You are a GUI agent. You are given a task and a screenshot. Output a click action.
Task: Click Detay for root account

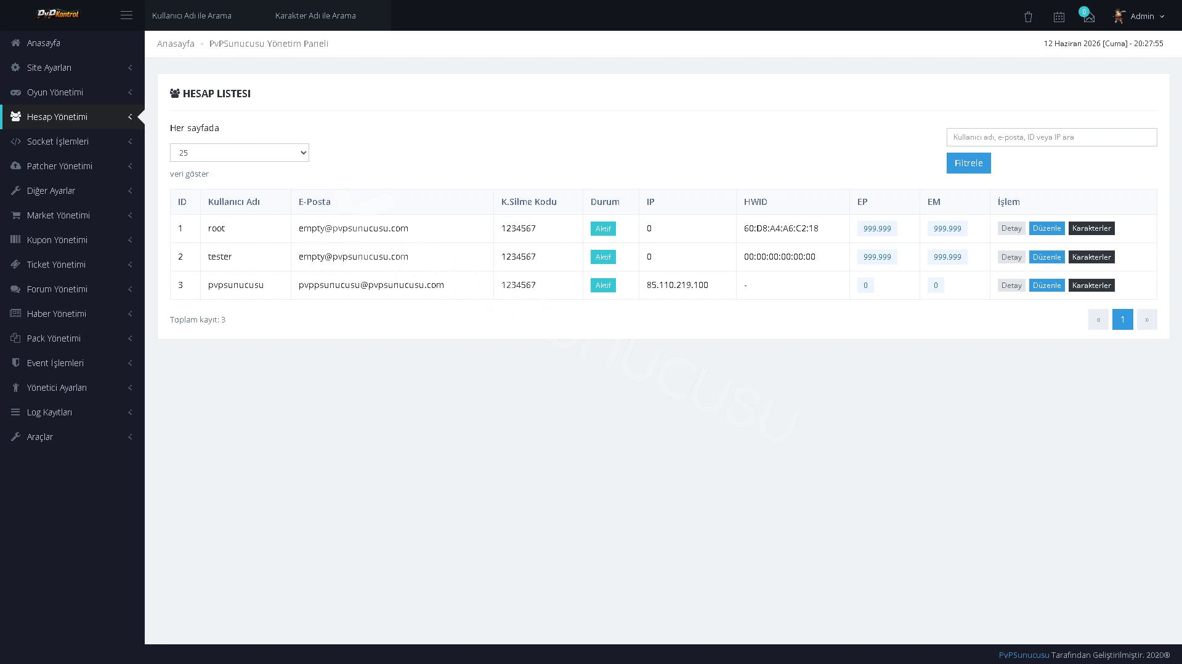tap(1011, 228)
